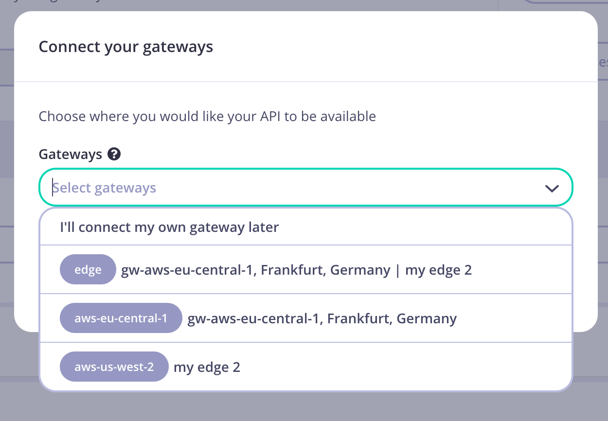Click the Gateways field label text
Viewport: 608px width, 421px height.
click(x=70, y=154)
